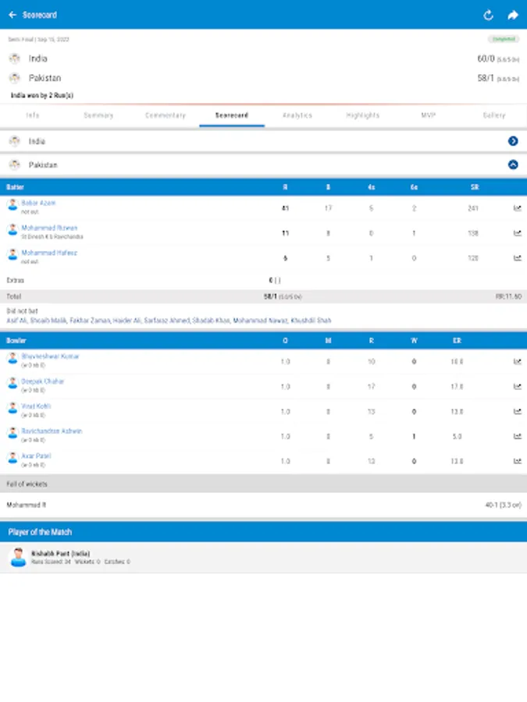Show bowling chart for Bhuvneshwar Kumar
The image size is (527, 702).
(x=517, y=361)
